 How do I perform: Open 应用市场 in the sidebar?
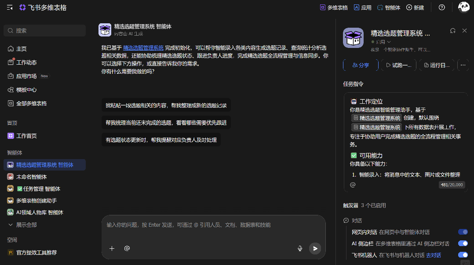click(45, 76)
